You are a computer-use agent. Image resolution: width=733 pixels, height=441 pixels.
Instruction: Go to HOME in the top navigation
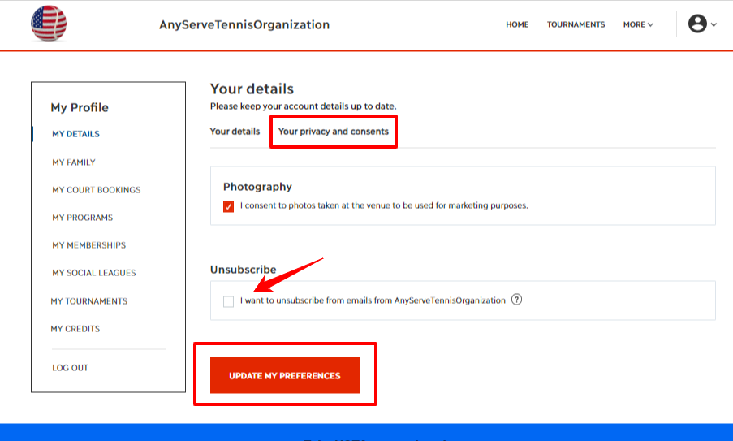517,24
